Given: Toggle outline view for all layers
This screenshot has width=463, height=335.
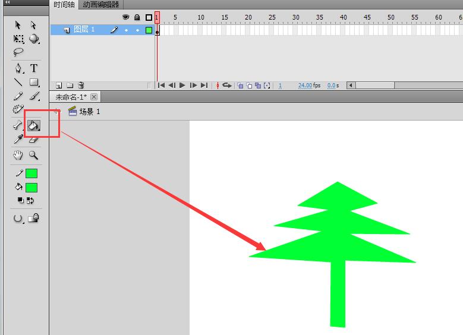Looking at the screenshot, I should 149,17.
